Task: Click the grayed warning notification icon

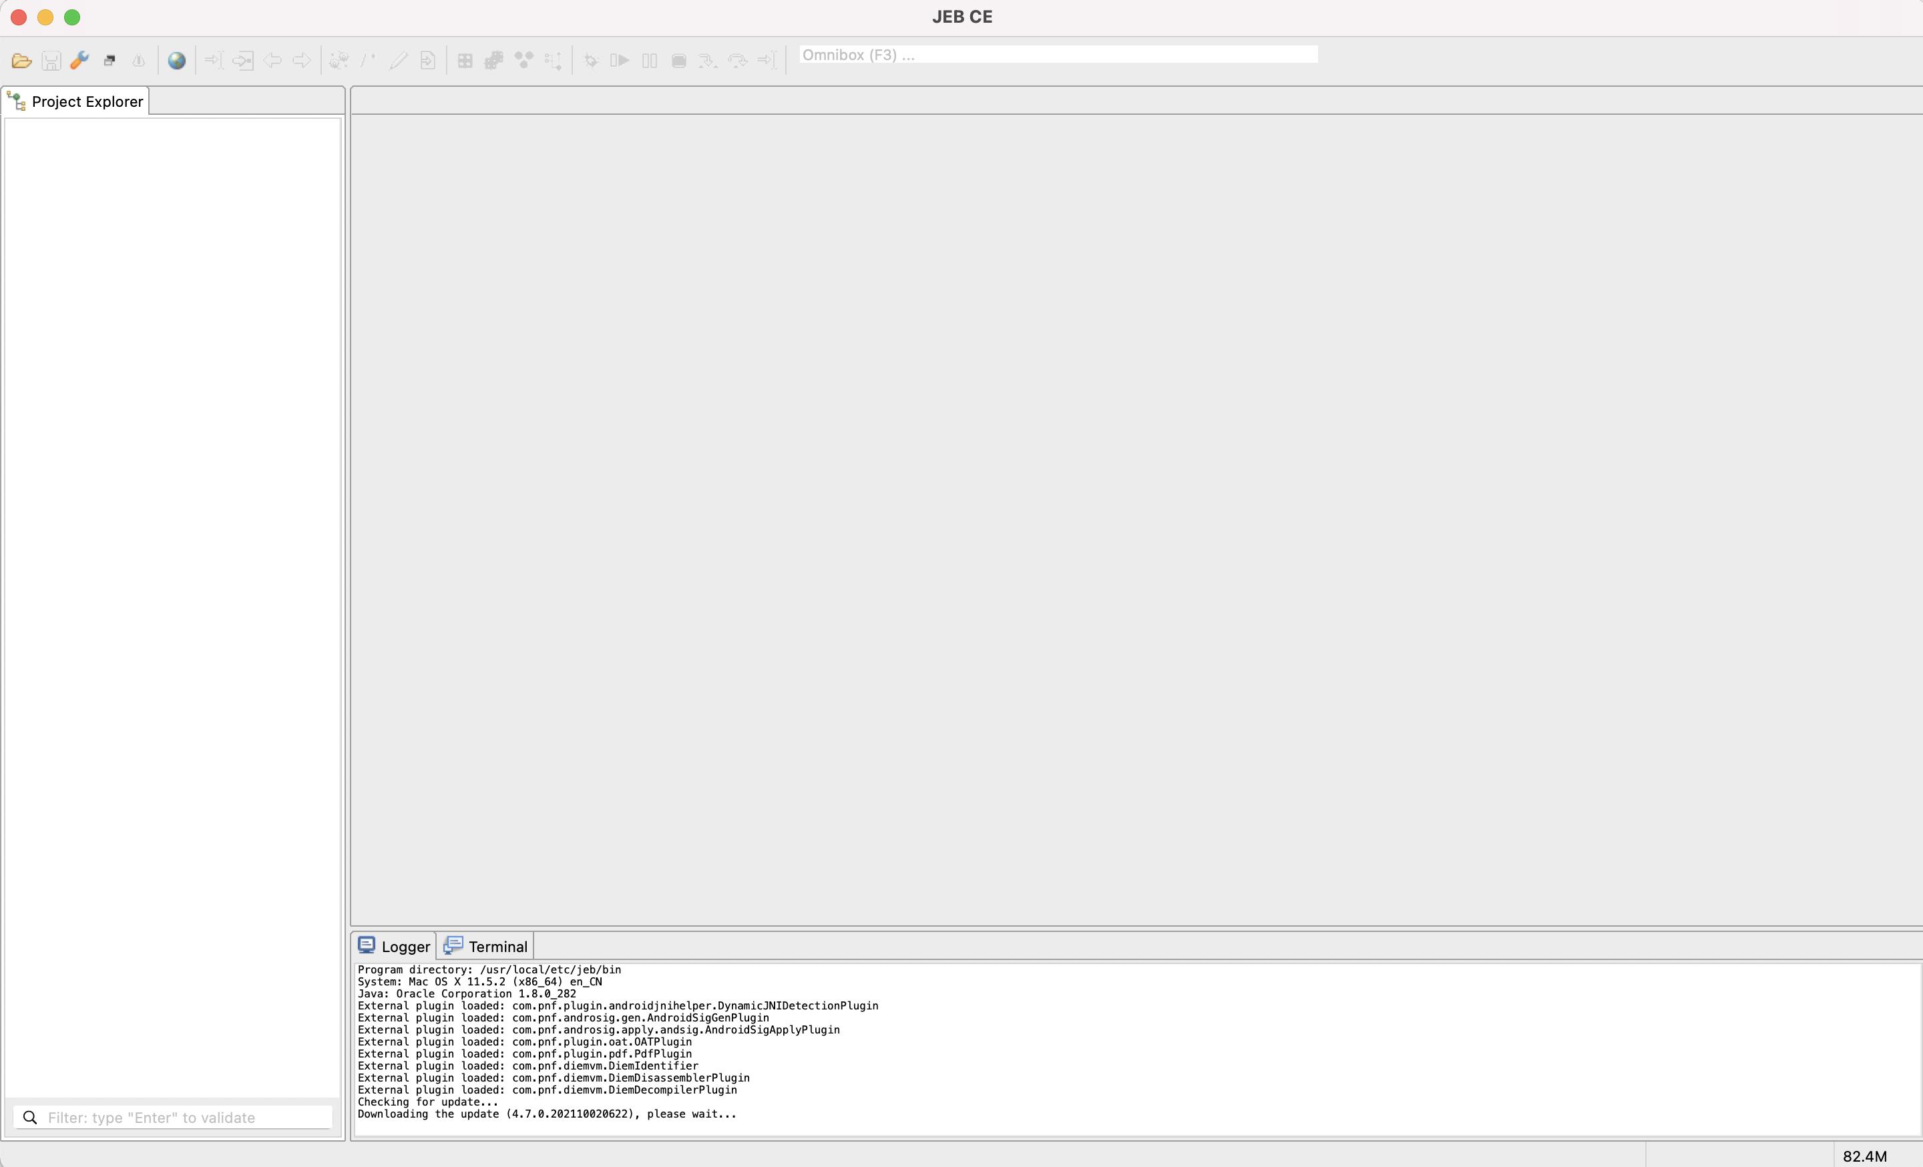Action: tap(139, 61)
